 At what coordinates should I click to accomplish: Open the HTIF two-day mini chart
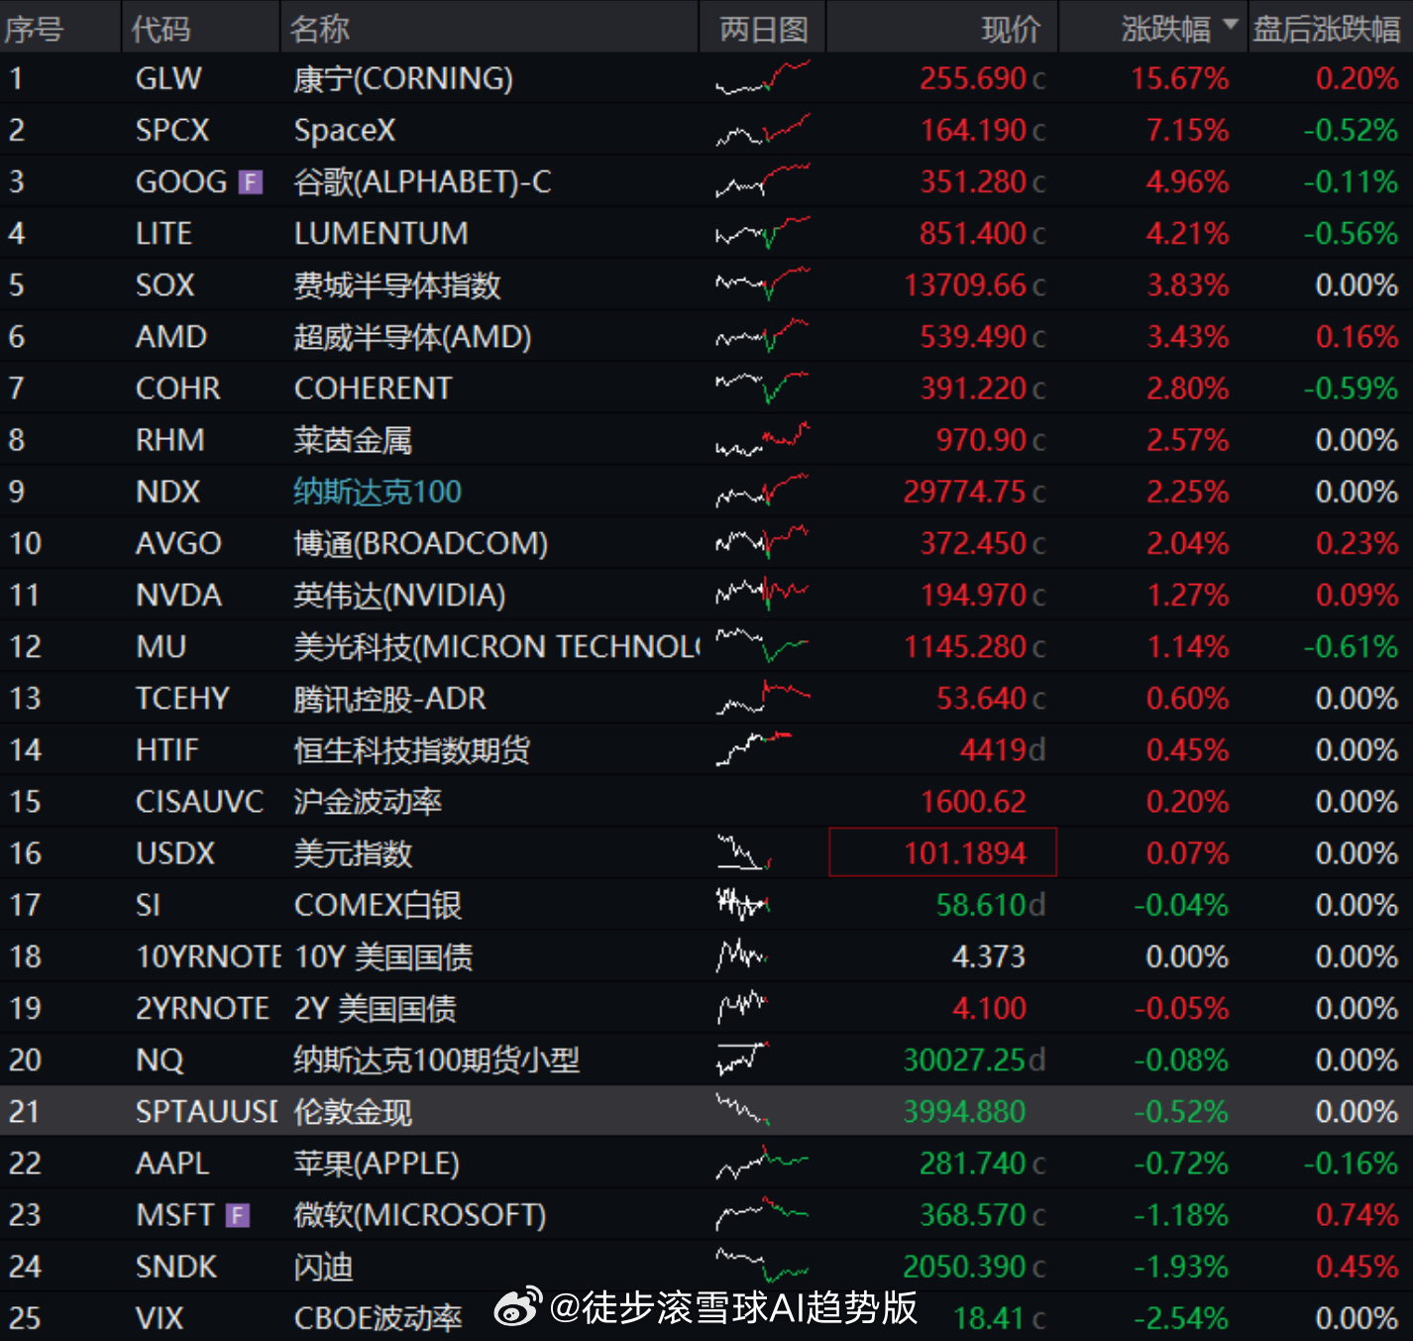pyautogui.click(x=754, y=749)
